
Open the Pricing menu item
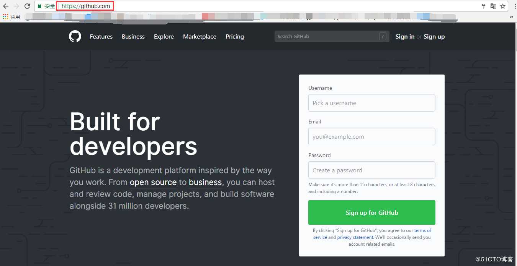235,37
